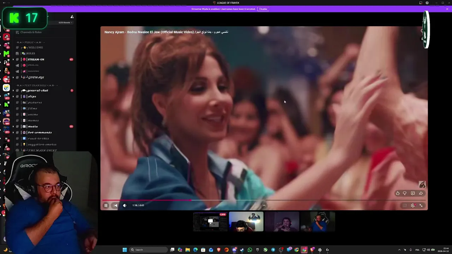The height and width of the screenshot is (254, 452).
Task: Select the gaming-chair webcam thumbnail on right
Action: click(318, 222)
